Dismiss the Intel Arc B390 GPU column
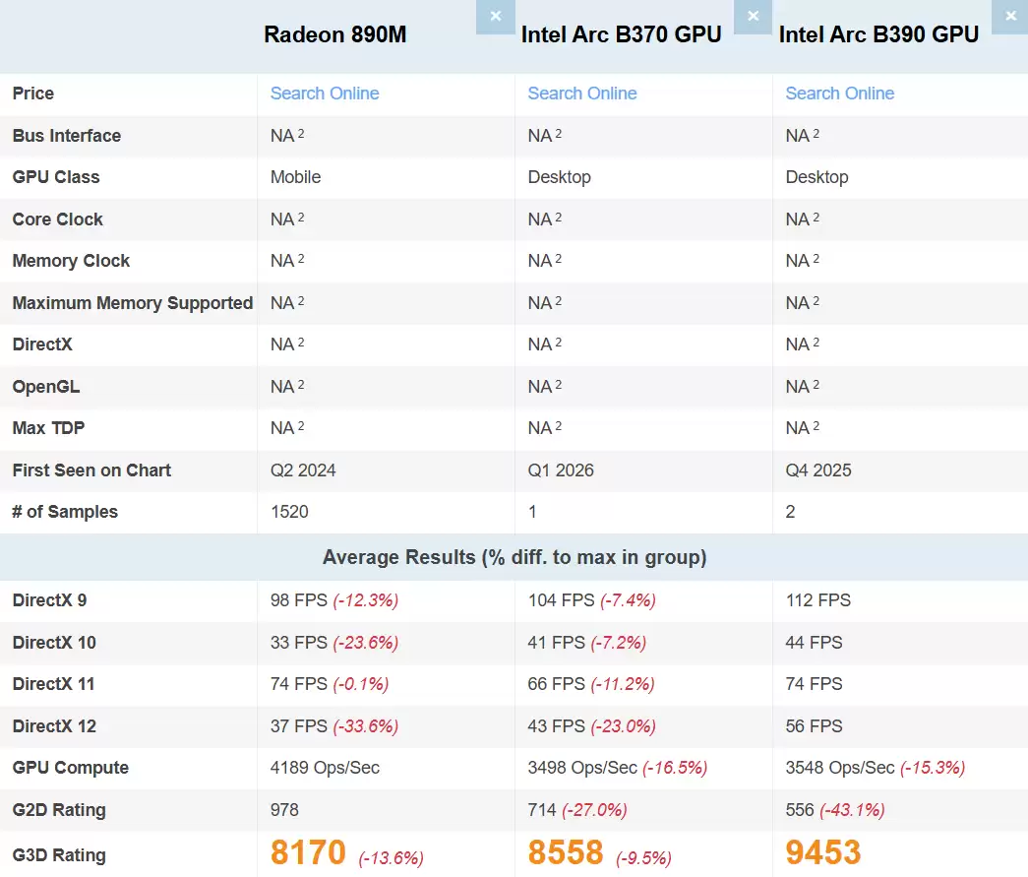Screen dimensions: 1028x877 pos(1010,17)
